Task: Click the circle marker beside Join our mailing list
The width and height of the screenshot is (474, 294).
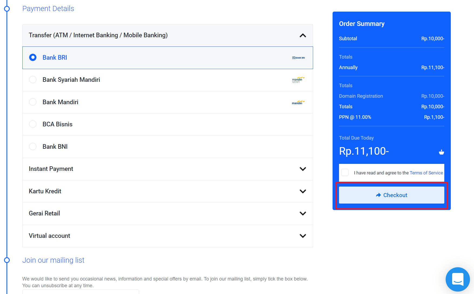Action: point(7,260)
